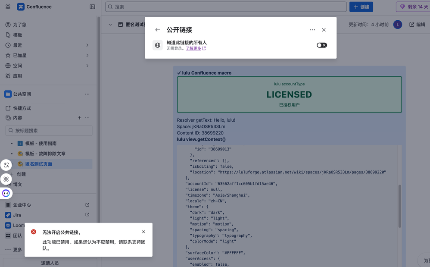Expand the 最近 recent chevron

point(87,45)
